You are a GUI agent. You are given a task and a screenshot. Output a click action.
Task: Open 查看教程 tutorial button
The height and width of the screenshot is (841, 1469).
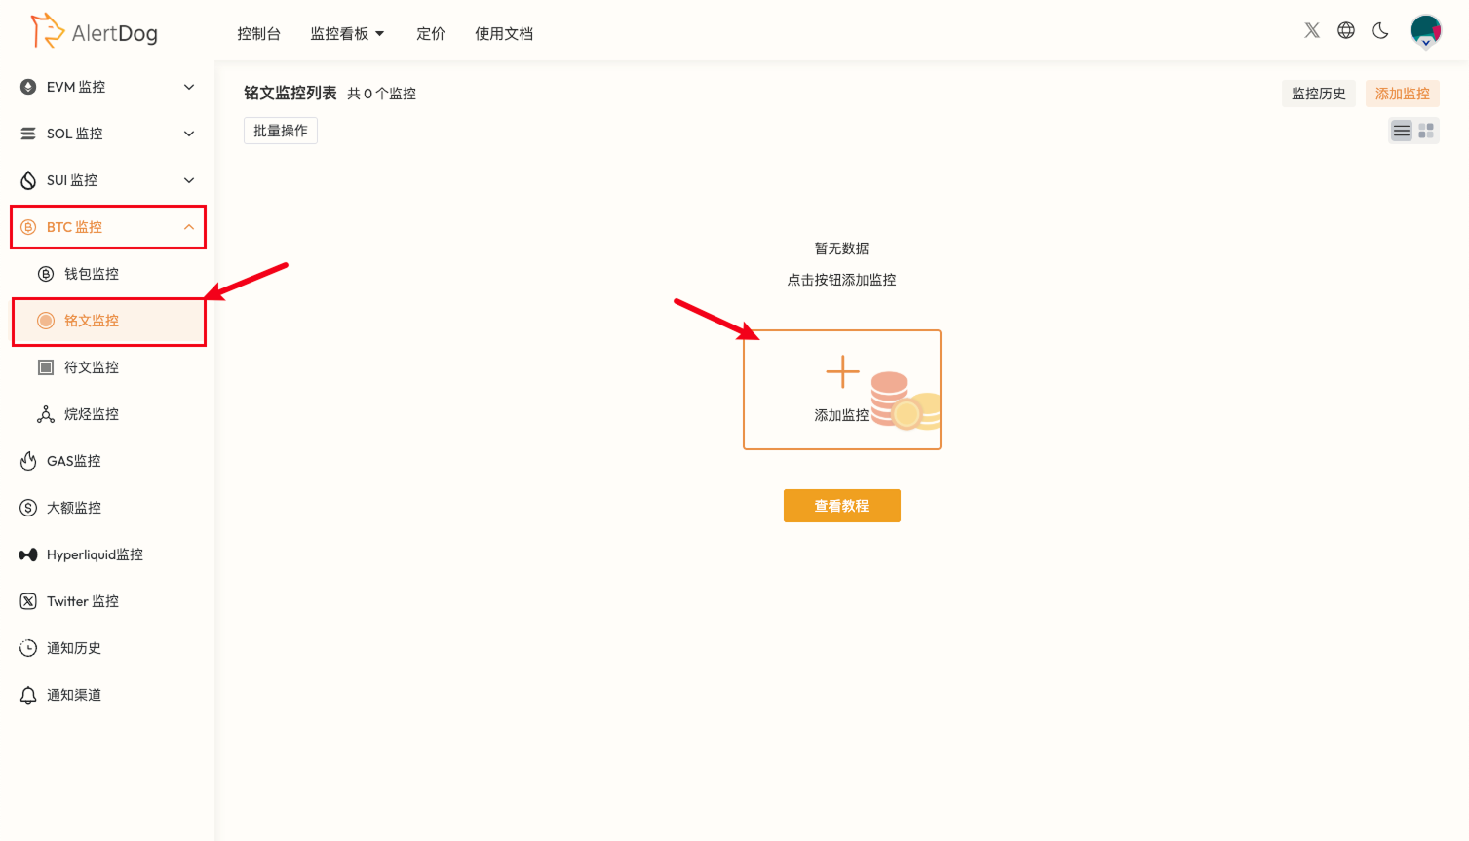[x=840, y=505]
